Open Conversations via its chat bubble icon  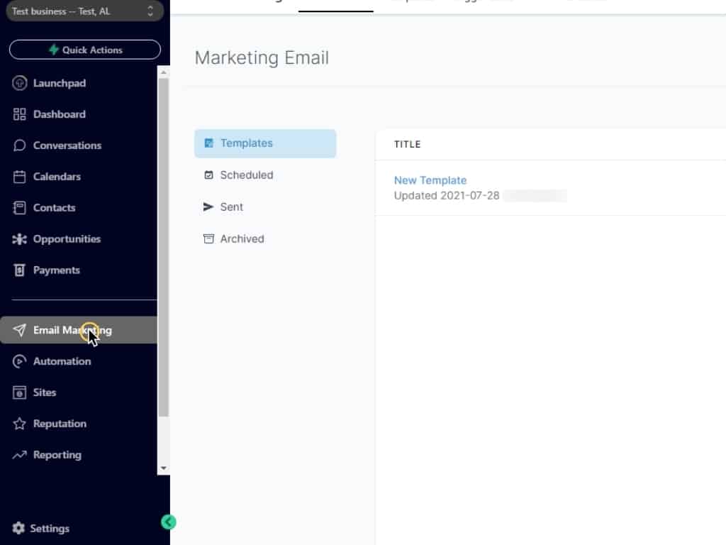point(20,145)
